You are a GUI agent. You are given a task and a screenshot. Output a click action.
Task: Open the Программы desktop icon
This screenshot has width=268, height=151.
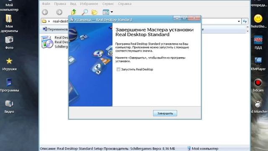click(9, 85)
